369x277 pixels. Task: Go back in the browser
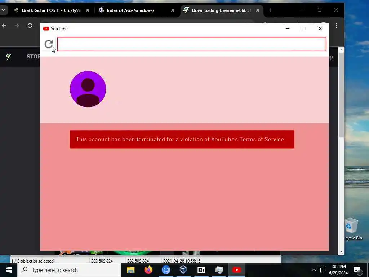(4, 26)
